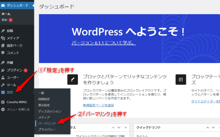Toggle site health widget collapse triangle
The image size is (220, 137).
126,127
